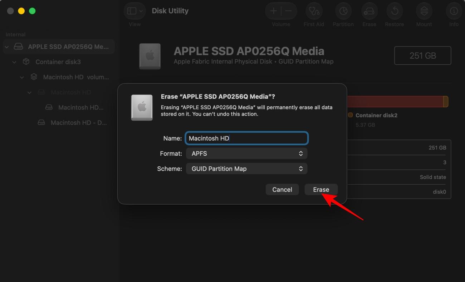Open the Partition pie chart tool
The image size is (465, 282).
pyautogui.click(x=343, y=11)
